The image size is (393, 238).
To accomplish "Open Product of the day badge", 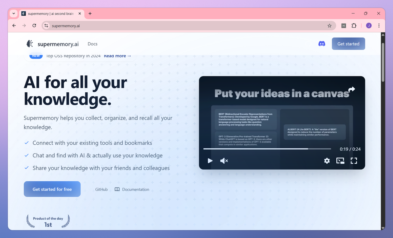I will click(48, 221).
